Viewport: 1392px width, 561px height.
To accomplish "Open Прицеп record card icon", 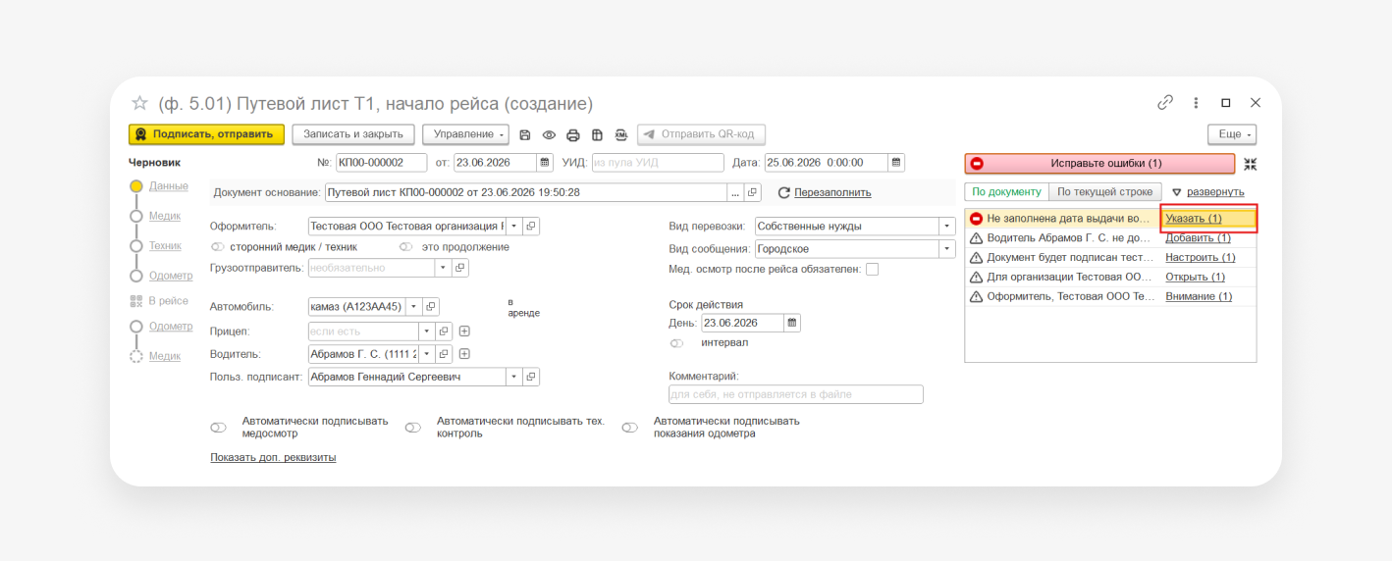I will (x=444, y=331).
